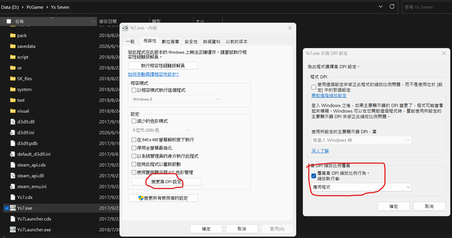Enable 在 640 x 480 螢幕解析度下執行 checkbox
This screenshot has width=452, height=238.
pos(134,139)
